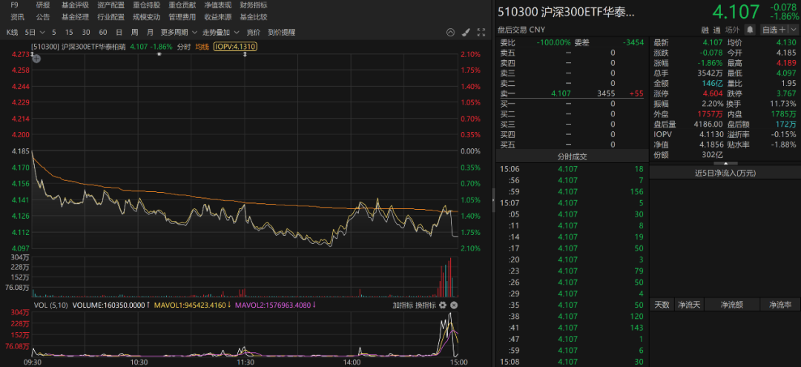Screen dimensions: 801x367
Task: Select the 周 weekly period
Action: 134,32
